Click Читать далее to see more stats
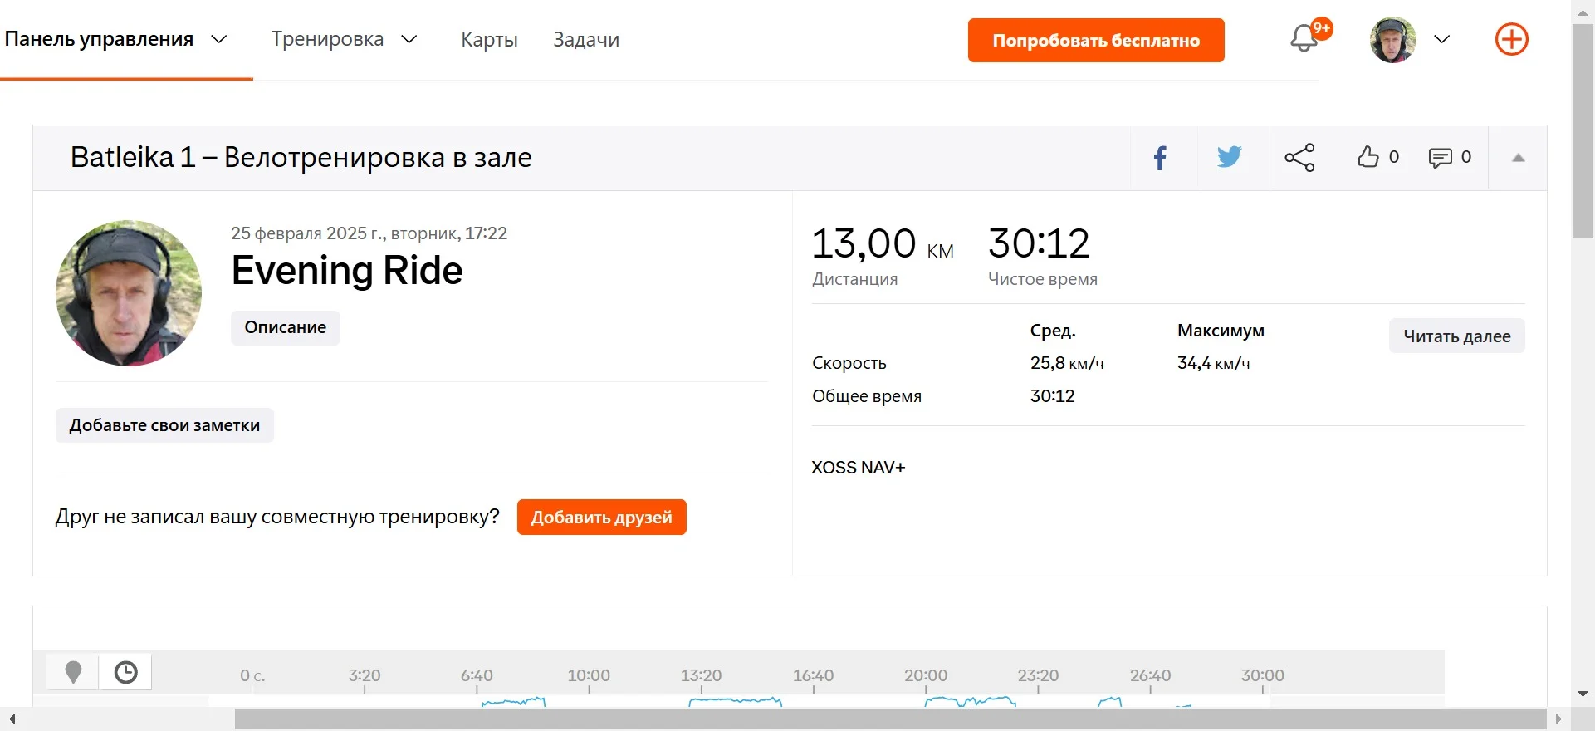This screenshot has width=1595, height=731. pyautogui.click(x=1456, y=336)
